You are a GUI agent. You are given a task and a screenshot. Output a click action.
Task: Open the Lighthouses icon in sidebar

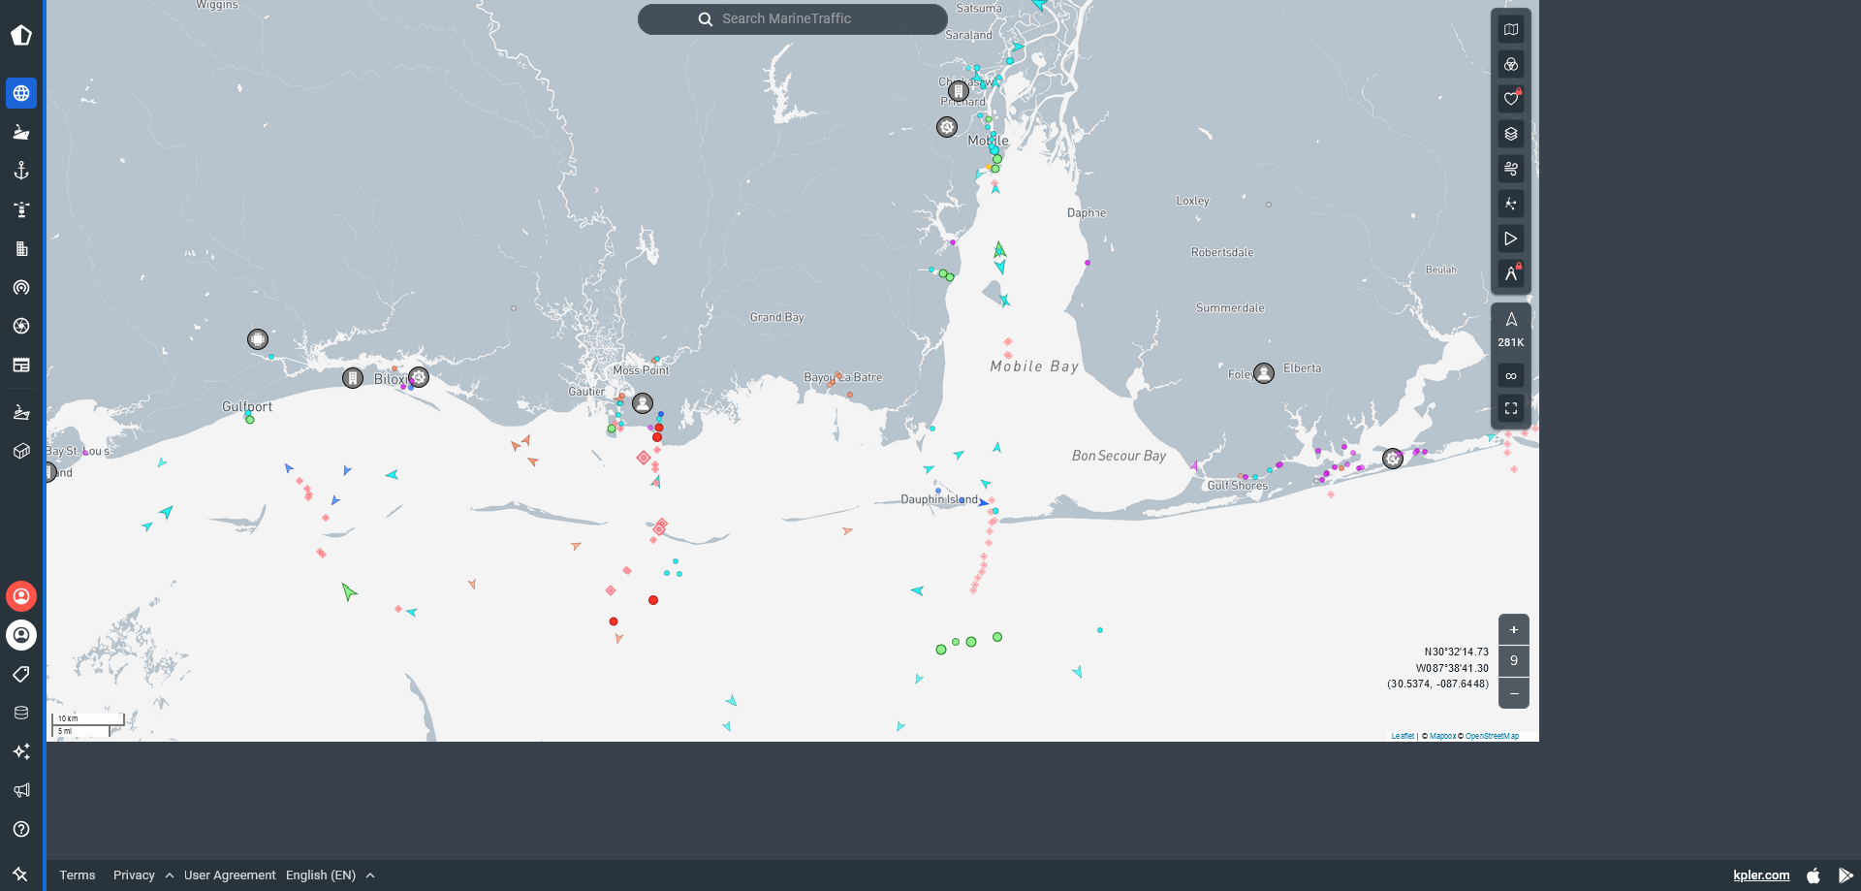coord(21,209)
